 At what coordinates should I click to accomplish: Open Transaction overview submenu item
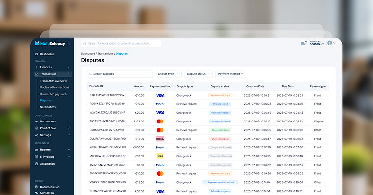(x=53, y=81)
